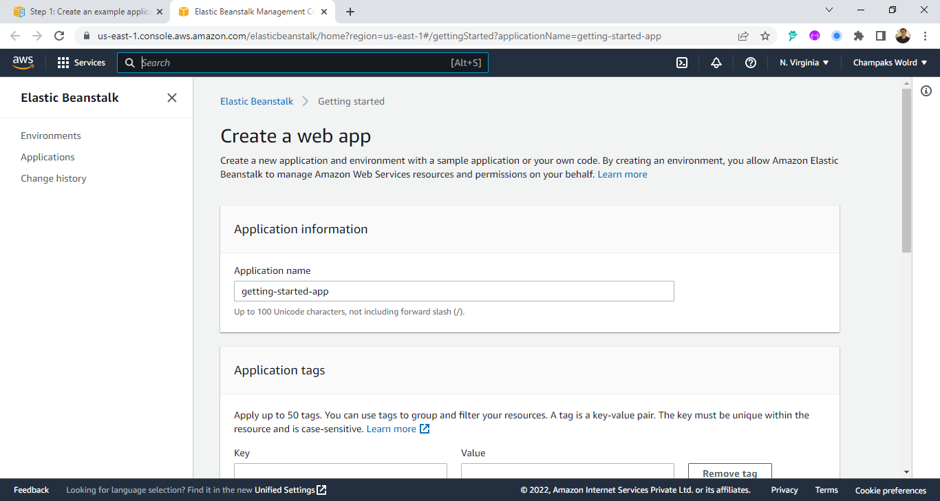
Task: Click the scrollbar down arrow
Action: 906,472
